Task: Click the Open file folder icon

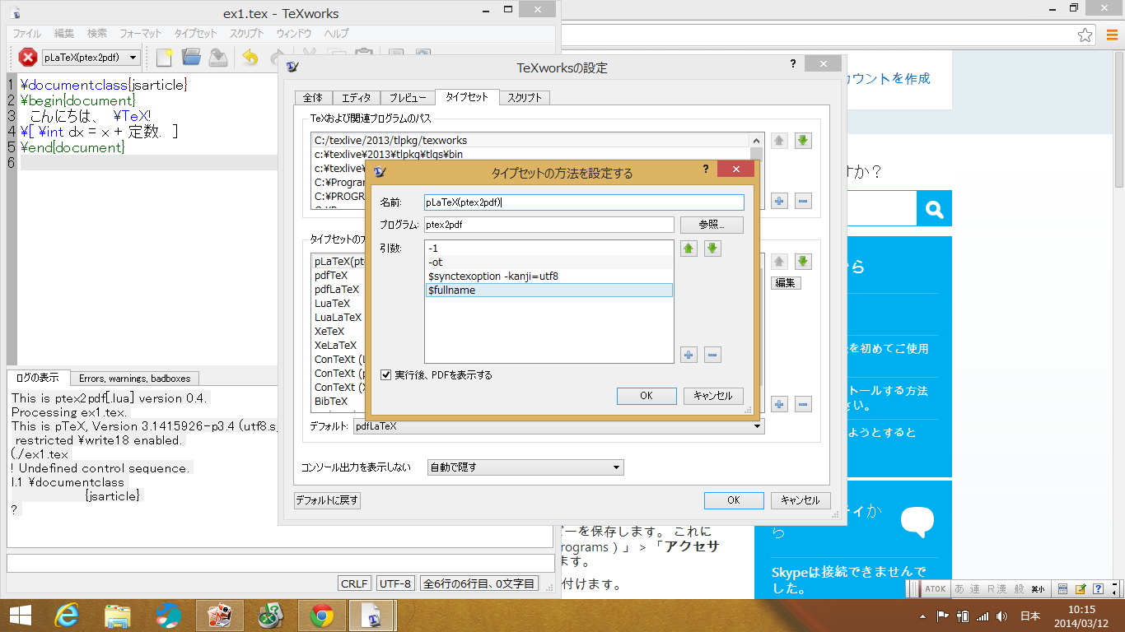Action: [191, 58]
